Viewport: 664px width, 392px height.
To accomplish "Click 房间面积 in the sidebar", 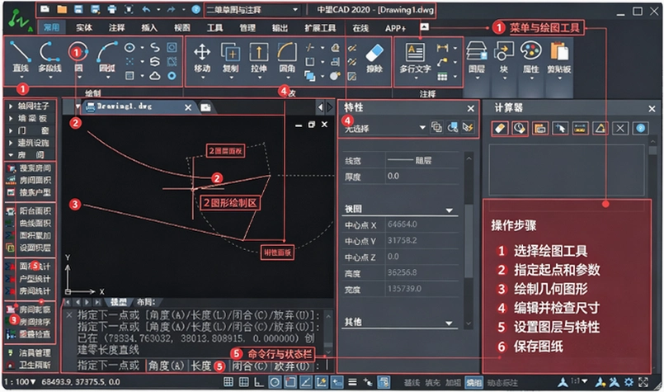I will point(29,180).
